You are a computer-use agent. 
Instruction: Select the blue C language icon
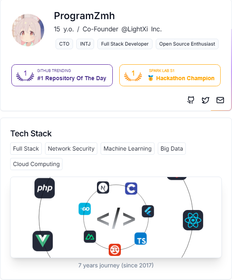point(131,188)
